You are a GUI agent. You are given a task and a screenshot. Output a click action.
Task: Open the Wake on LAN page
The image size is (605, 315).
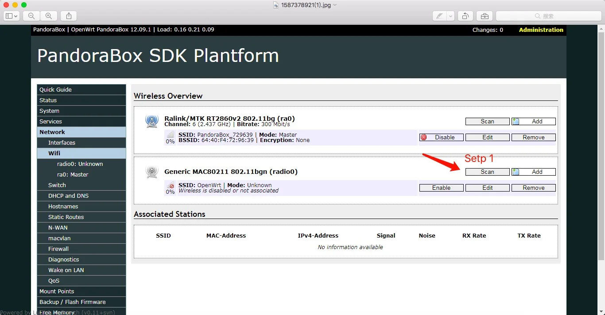coord(81,270)
